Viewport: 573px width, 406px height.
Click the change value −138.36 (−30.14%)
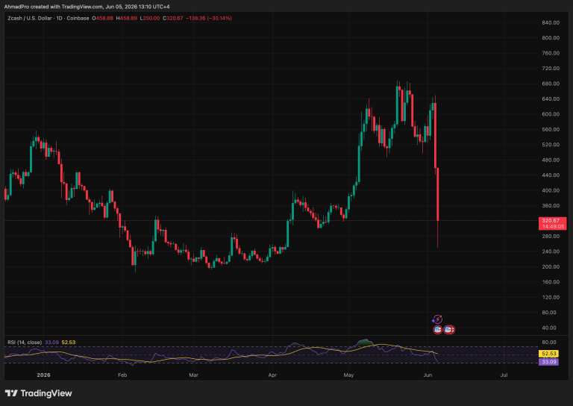pyautogui.click(x=209, y=18)
